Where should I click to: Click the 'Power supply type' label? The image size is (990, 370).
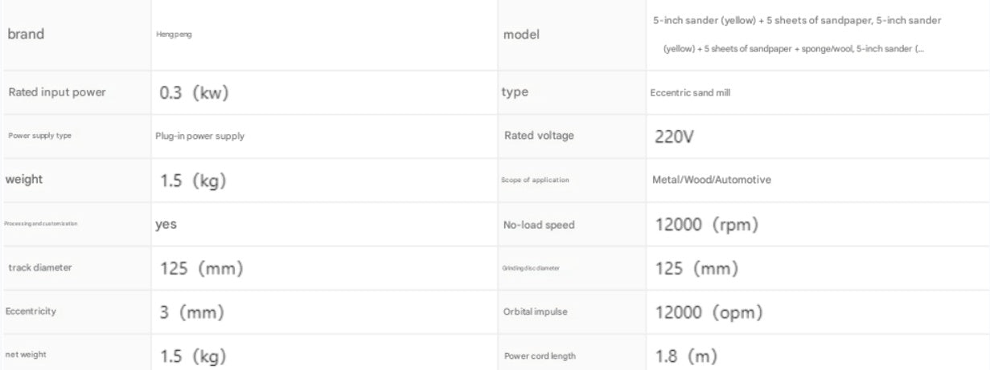[40, 136]
